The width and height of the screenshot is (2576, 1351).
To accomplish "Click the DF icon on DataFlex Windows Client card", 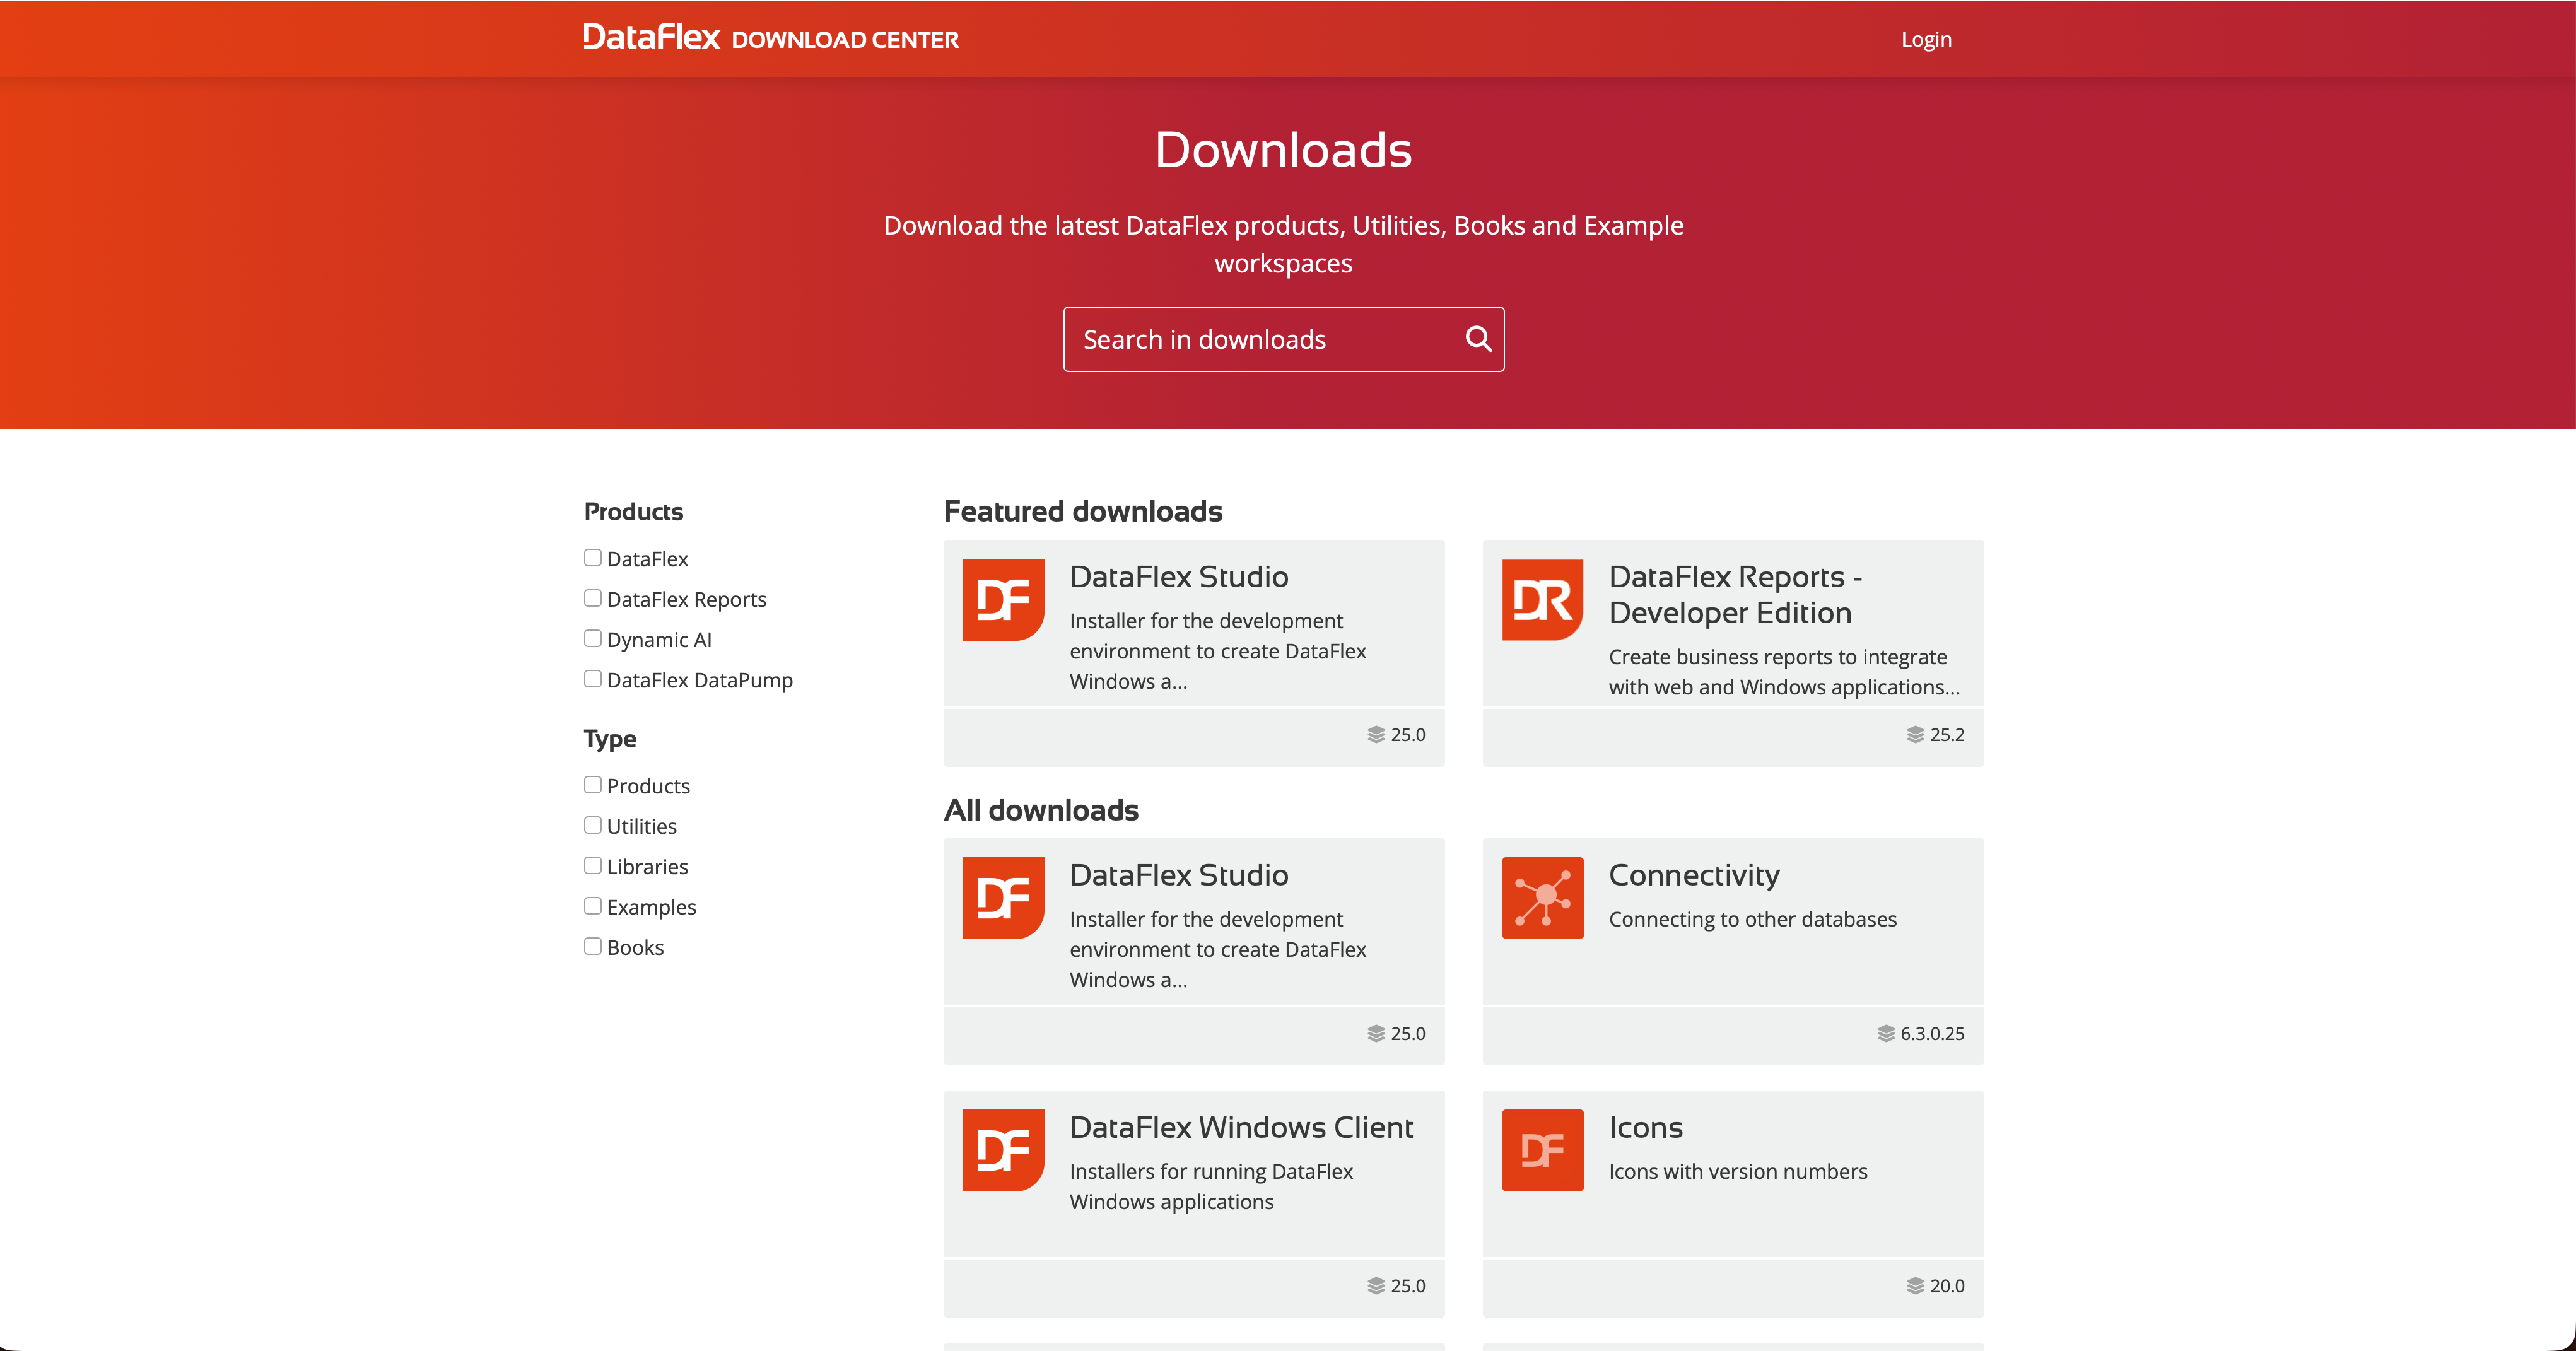I will (1003, 1150).
